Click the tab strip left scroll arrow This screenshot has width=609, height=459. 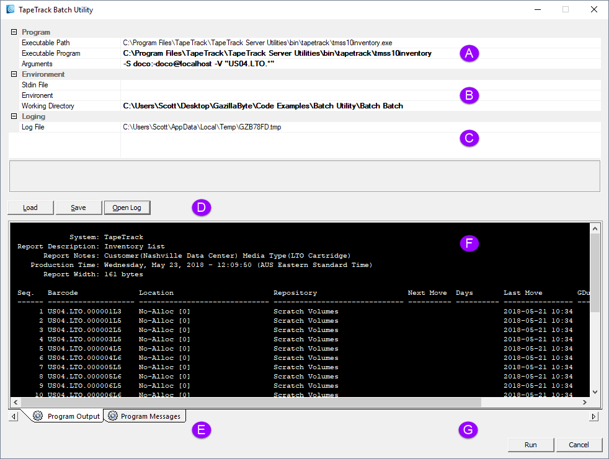tap(14, 416)
